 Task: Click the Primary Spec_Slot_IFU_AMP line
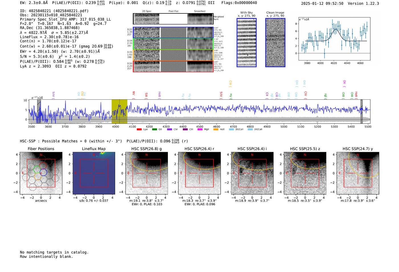tap(65, 19)
